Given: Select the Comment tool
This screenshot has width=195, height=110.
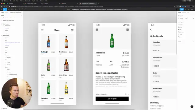Looking at the screenshot, I should coord(25,9).
